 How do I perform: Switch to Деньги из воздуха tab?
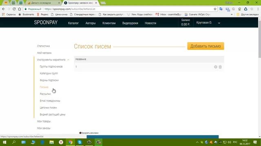[x=43, y=3]
